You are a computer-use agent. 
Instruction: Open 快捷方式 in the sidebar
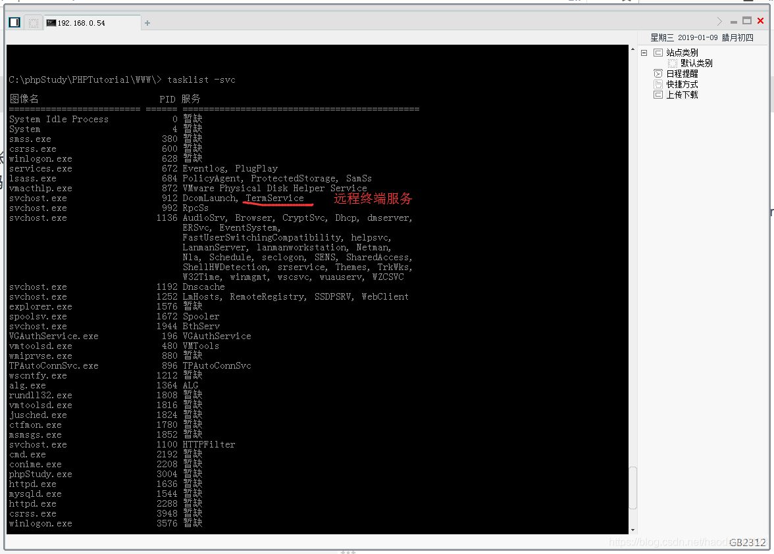[682, 84]
